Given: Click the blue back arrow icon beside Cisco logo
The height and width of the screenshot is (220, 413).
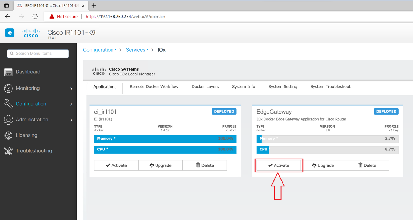Looking at the screenshot, I should pos(10,33).
